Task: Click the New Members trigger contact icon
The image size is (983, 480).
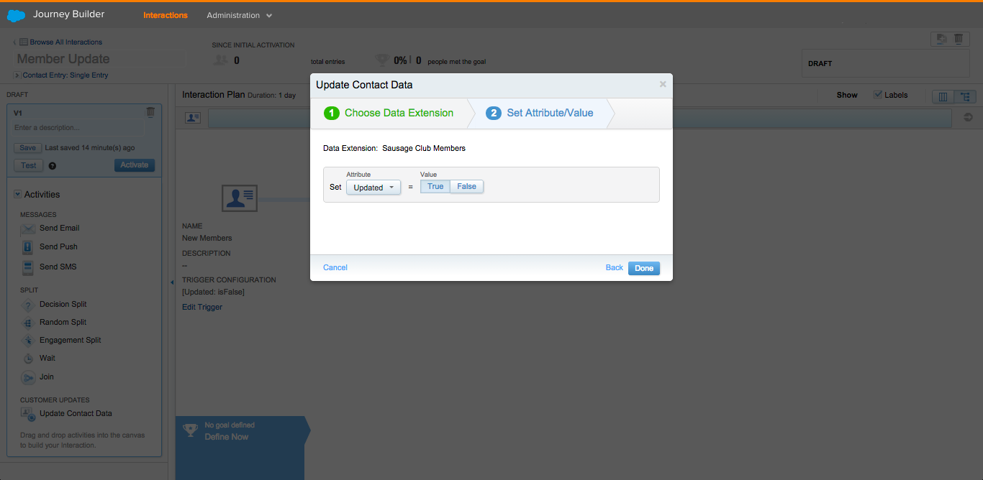Action: pyautogui.click(x=240, y=197)
